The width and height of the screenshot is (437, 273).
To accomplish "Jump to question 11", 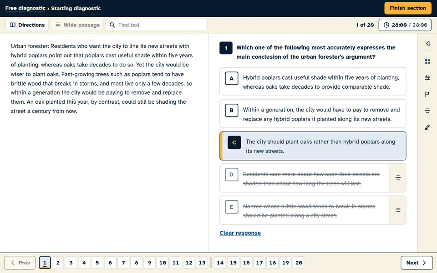I will pos(176,263).
